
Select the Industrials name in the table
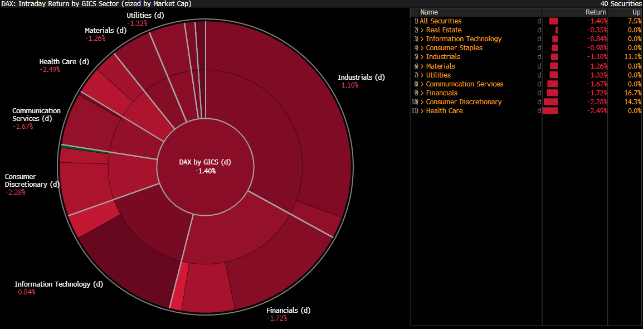tap(444, 57)
